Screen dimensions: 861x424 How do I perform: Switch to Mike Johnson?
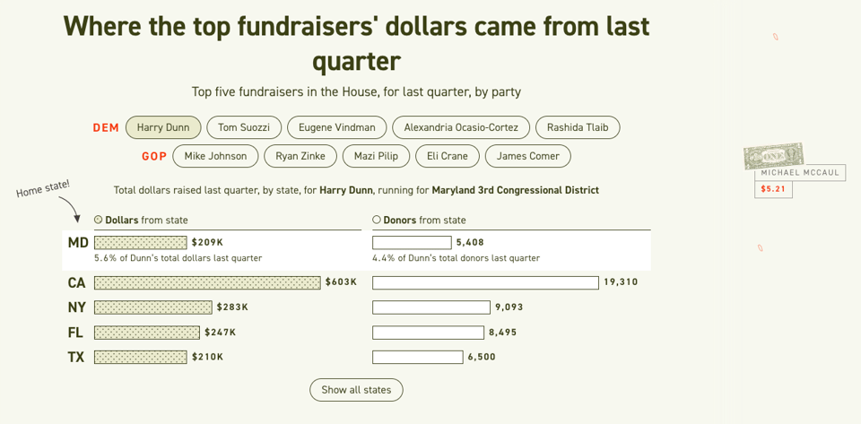[215, 156]
